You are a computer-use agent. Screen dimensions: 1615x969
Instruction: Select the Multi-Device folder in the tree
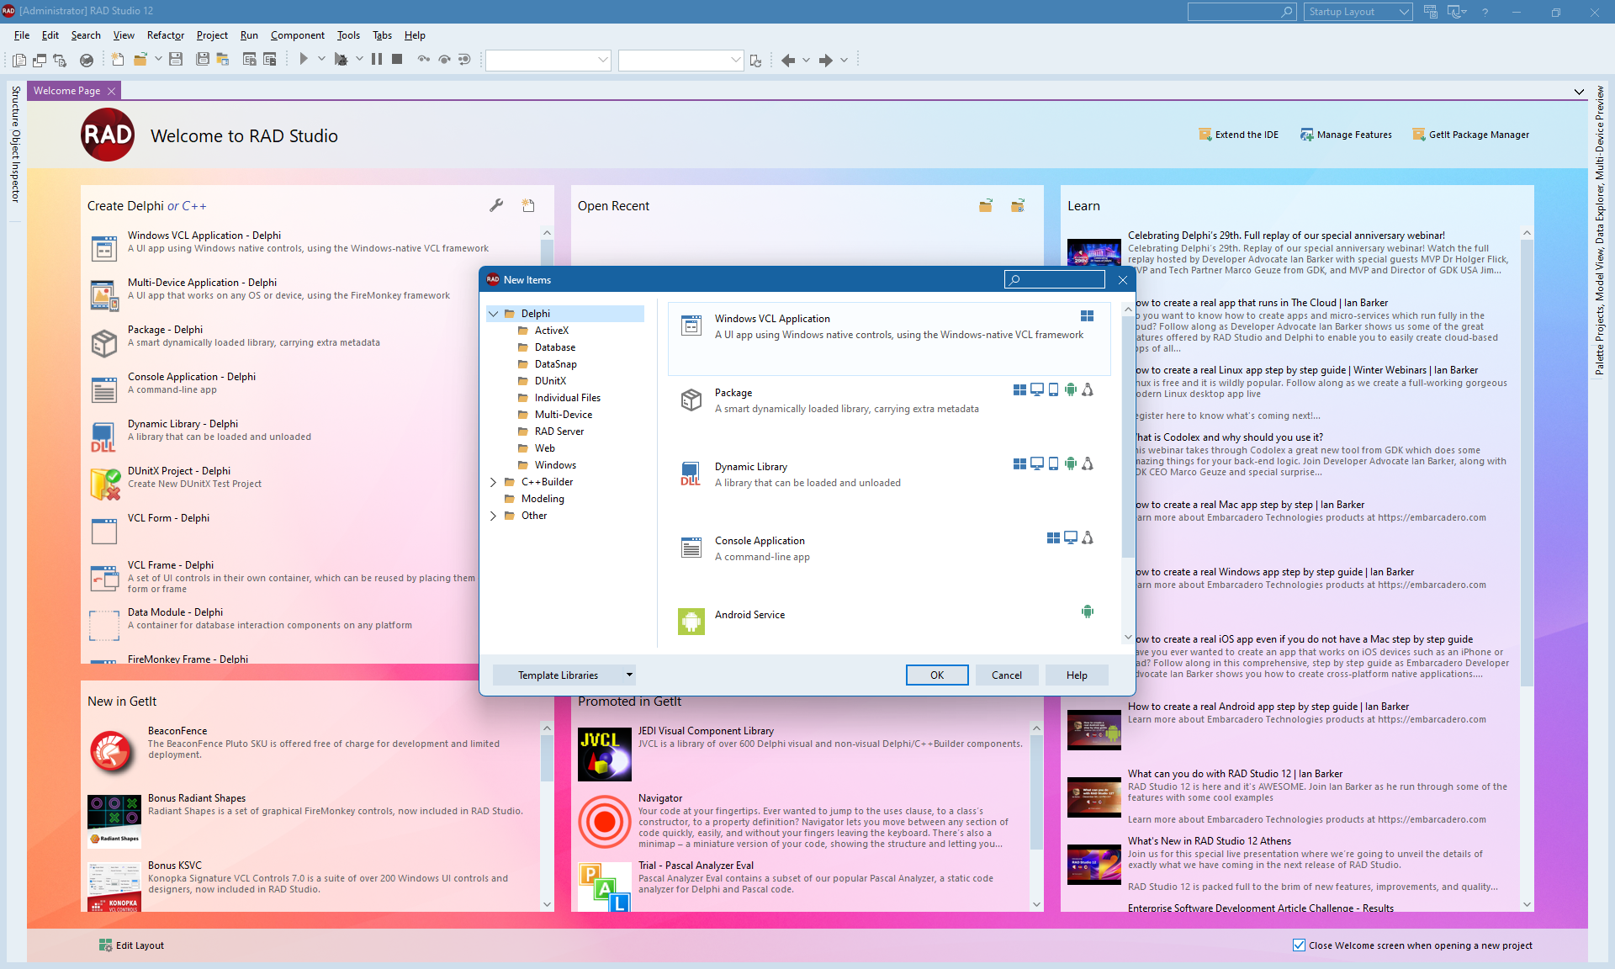[564, 415]
